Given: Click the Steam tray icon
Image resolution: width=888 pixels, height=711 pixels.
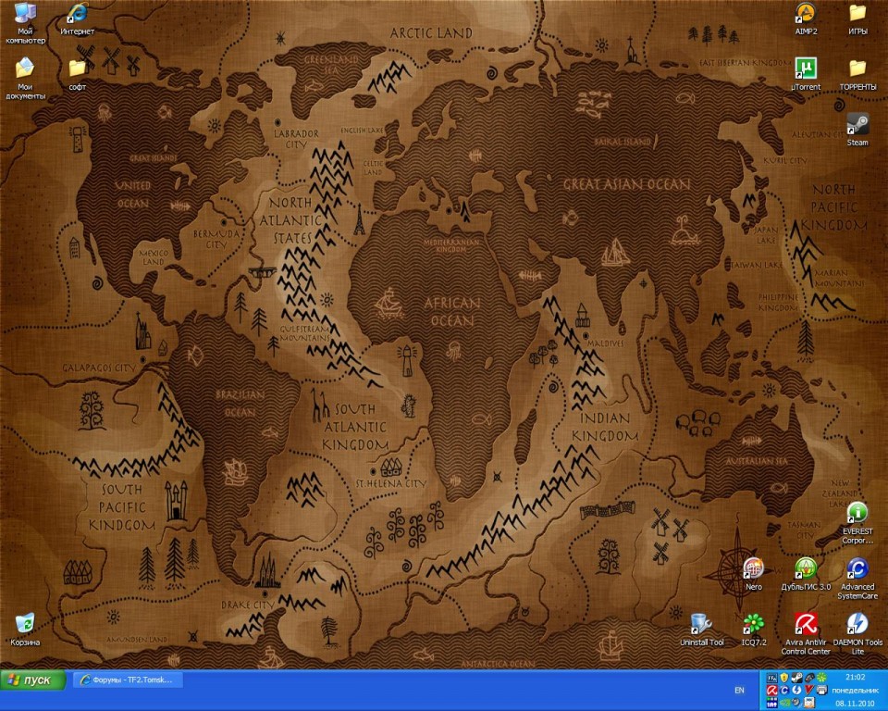Looking at the screenshot, I should [796, 678].
